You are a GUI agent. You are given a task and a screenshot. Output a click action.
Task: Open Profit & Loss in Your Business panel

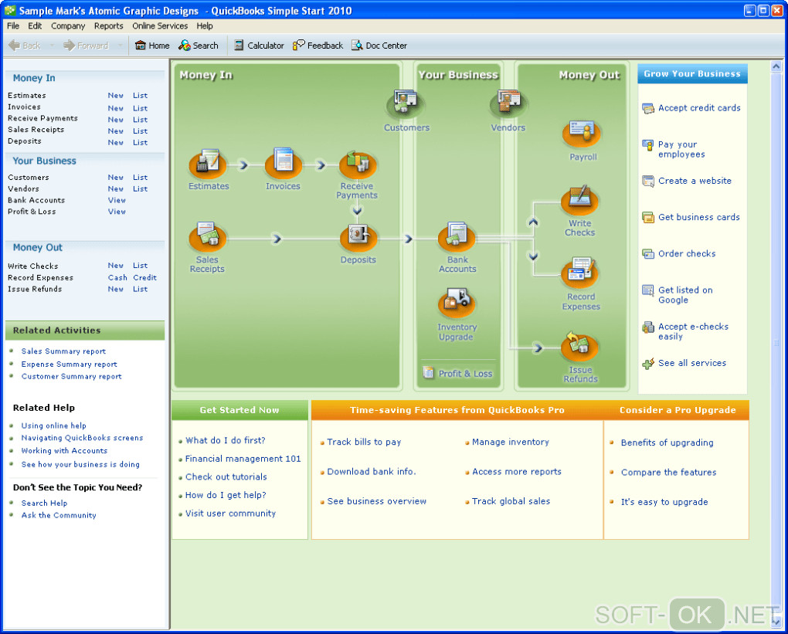pos(458,373)
